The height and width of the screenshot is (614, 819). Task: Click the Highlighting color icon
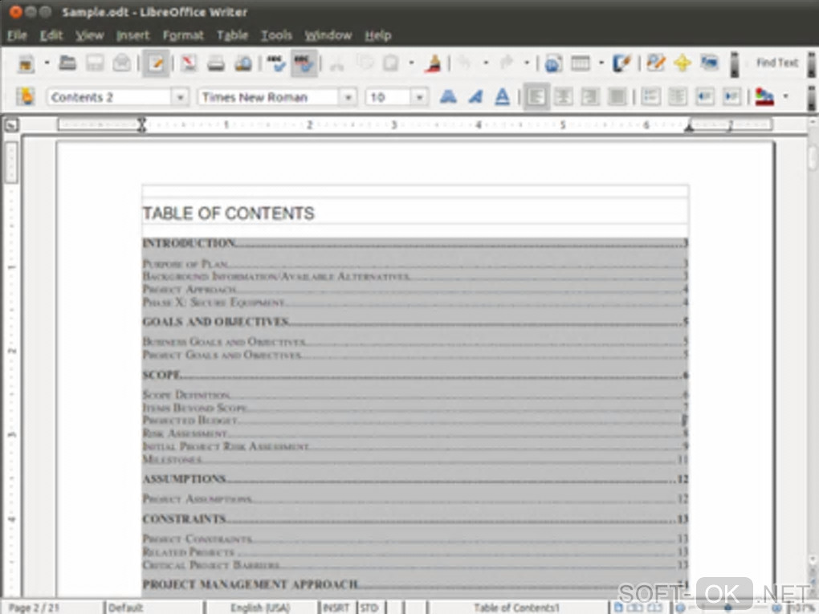coord(764,96)
